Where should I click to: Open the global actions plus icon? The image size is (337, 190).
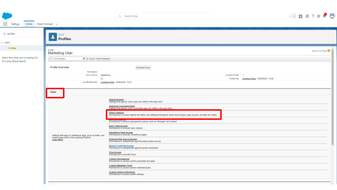[300, 16]
